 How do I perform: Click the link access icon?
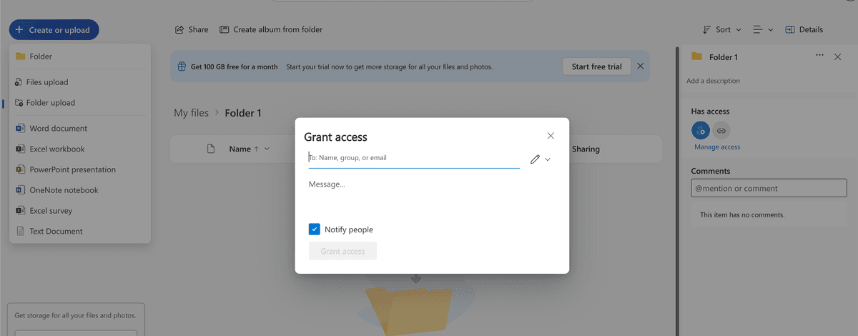pos(721,131)
